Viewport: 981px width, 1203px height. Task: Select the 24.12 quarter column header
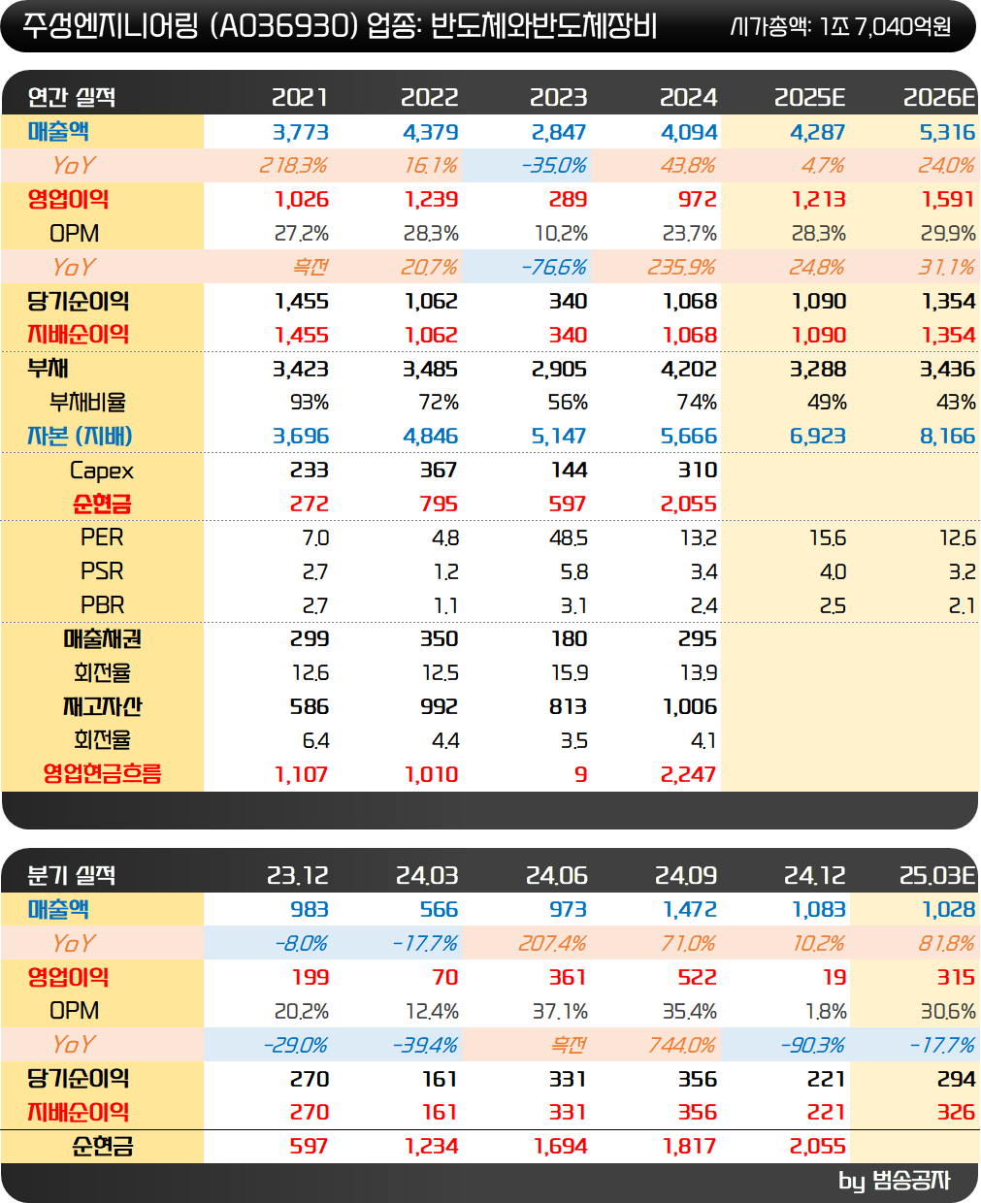pyautogui.click(x=815, y=875)
